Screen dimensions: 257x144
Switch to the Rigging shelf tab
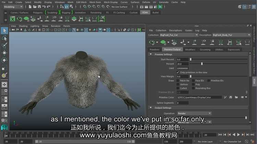(66, 13)
